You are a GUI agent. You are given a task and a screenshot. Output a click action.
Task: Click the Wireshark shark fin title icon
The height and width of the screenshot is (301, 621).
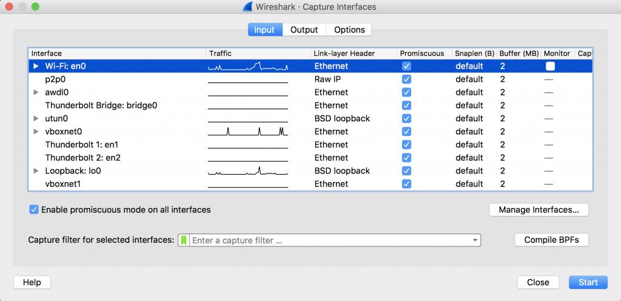247,7
